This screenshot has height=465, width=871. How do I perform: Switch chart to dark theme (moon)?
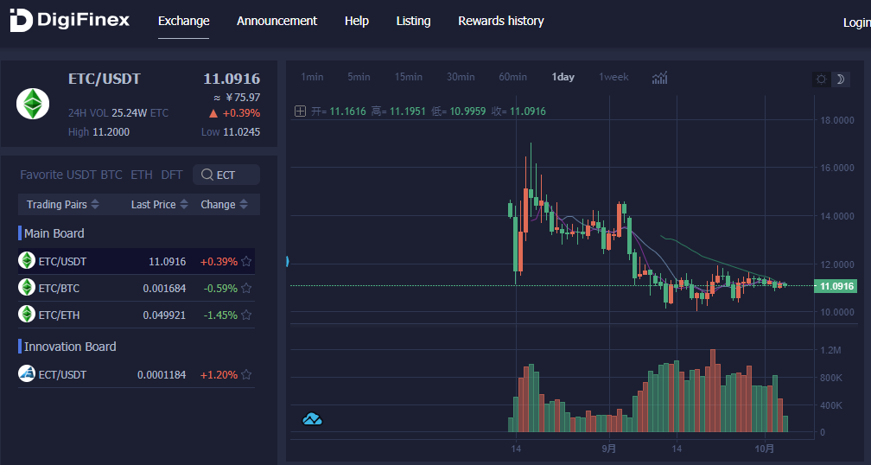click(839, 80)
